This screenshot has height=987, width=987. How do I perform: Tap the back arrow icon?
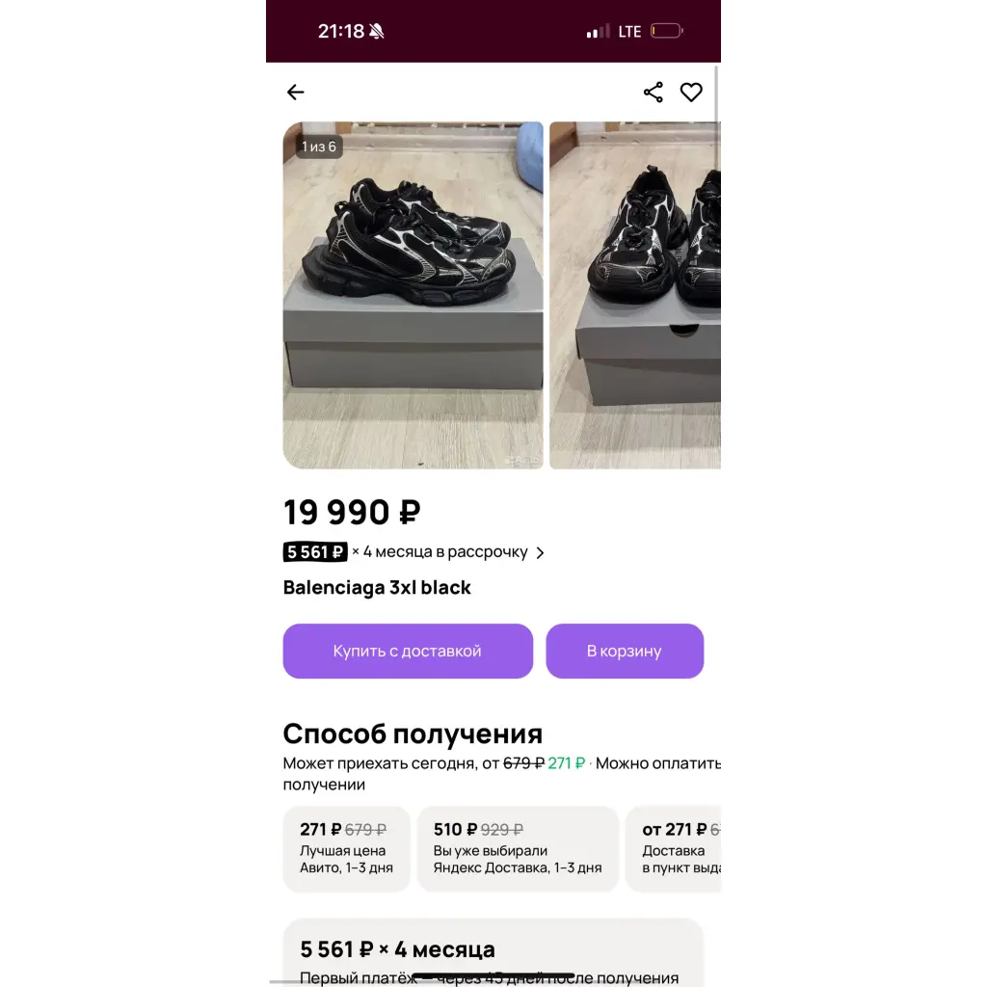pos(296,93)
